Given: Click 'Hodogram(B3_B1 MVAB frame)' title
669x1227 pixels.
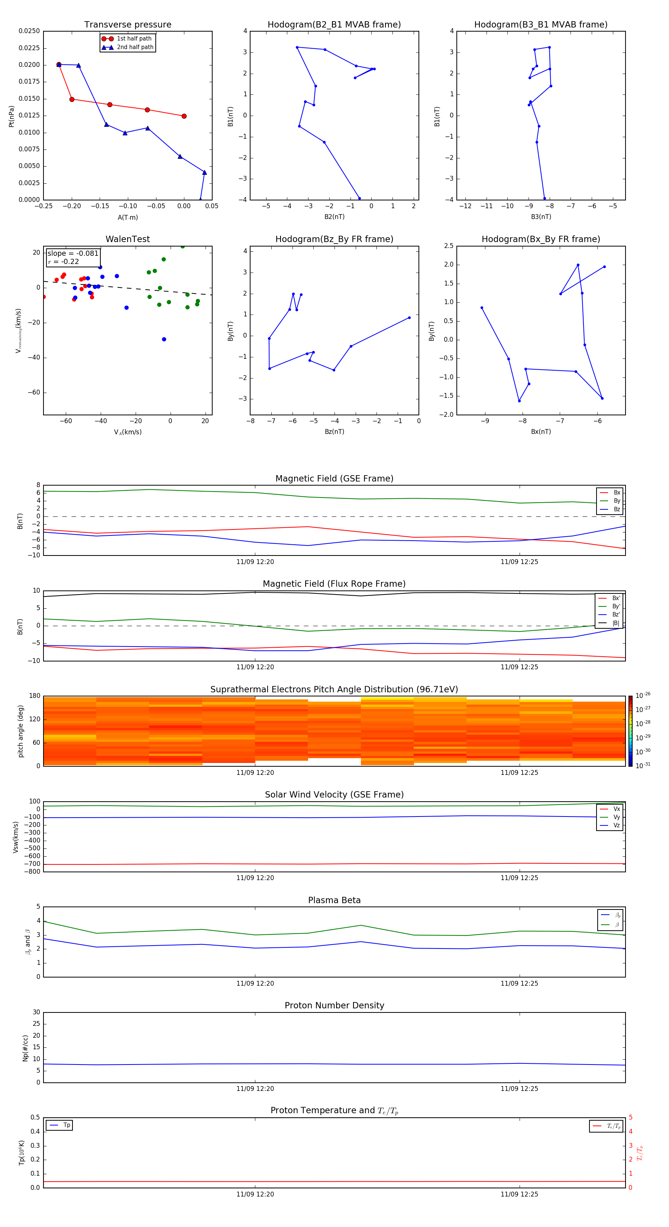Looking at the screenshot, I should 541,25.
